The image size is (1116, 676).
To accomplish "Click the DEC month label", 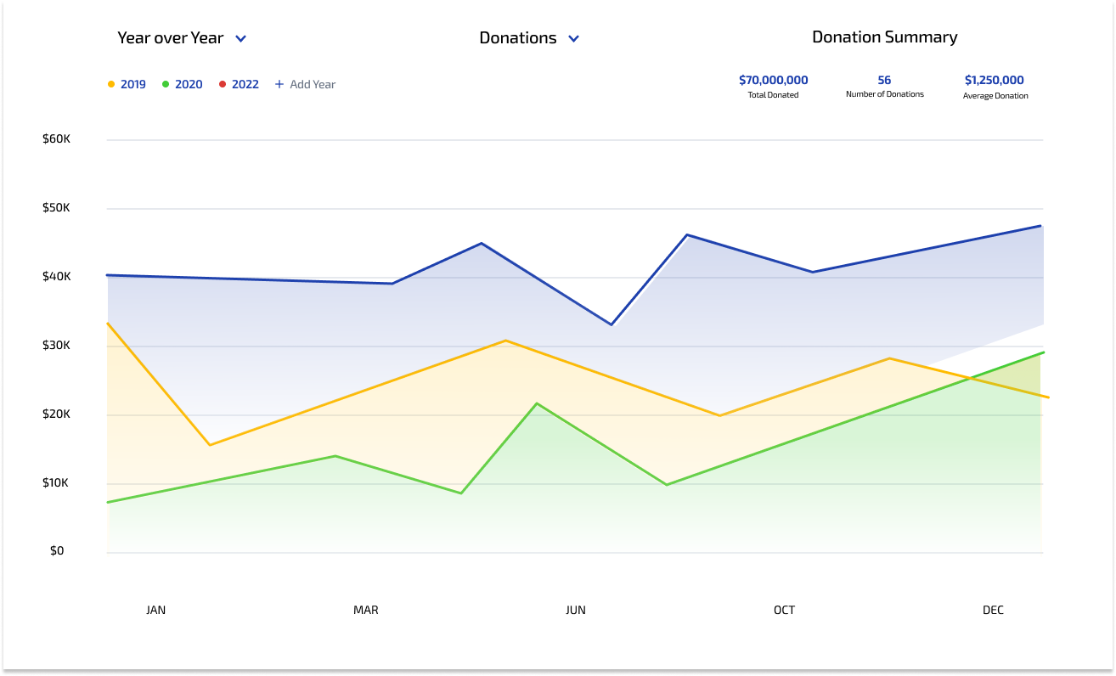I will click(x=993, y=610).
